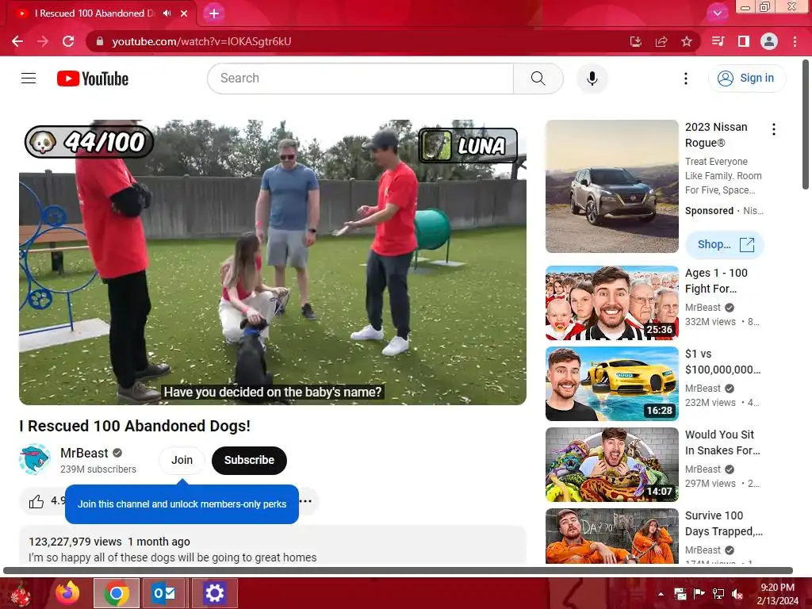Toggle the Chrome side panel icon

[744, 41]
